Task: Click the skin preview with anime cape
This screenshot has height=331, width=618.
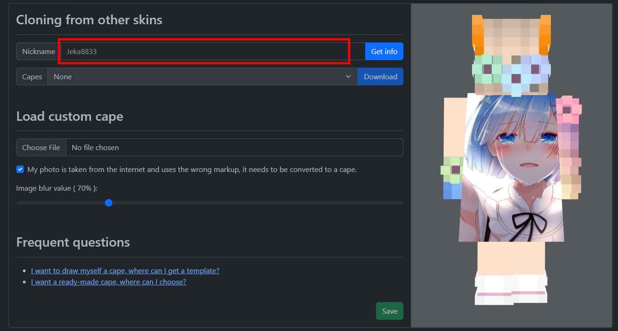Action: 511,159
